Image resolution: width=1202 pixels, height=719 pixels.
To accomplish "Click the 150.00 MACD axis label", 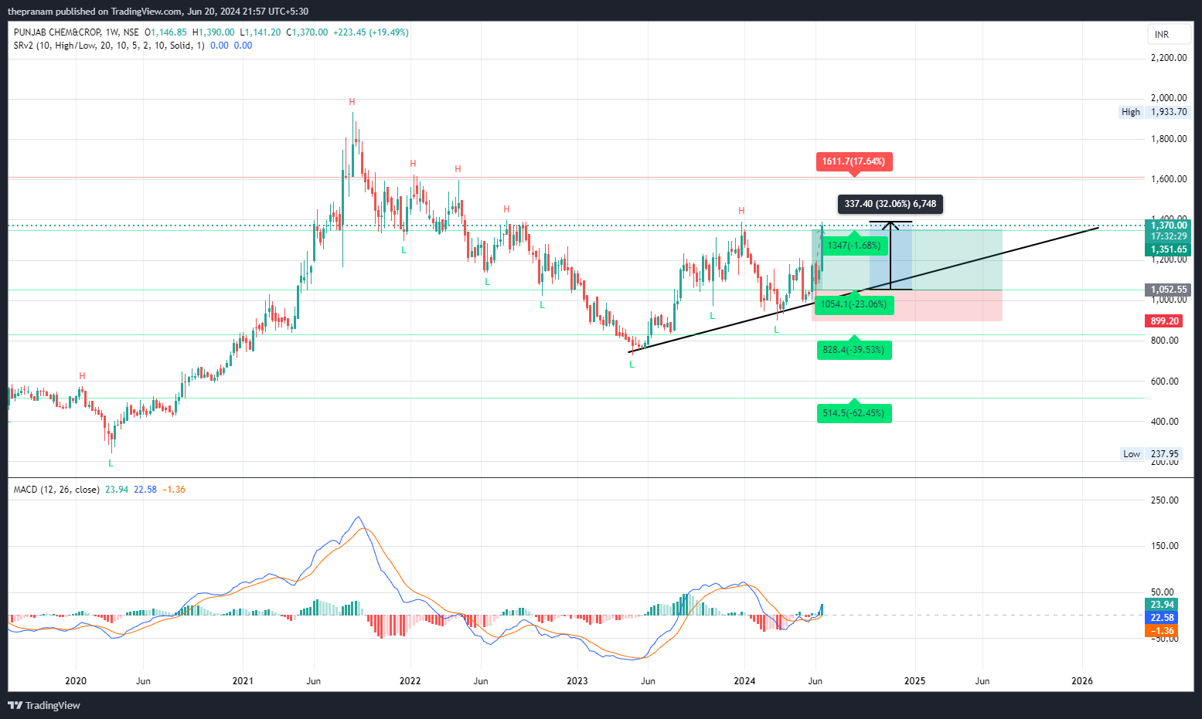I will click(x=1165, y=546).
